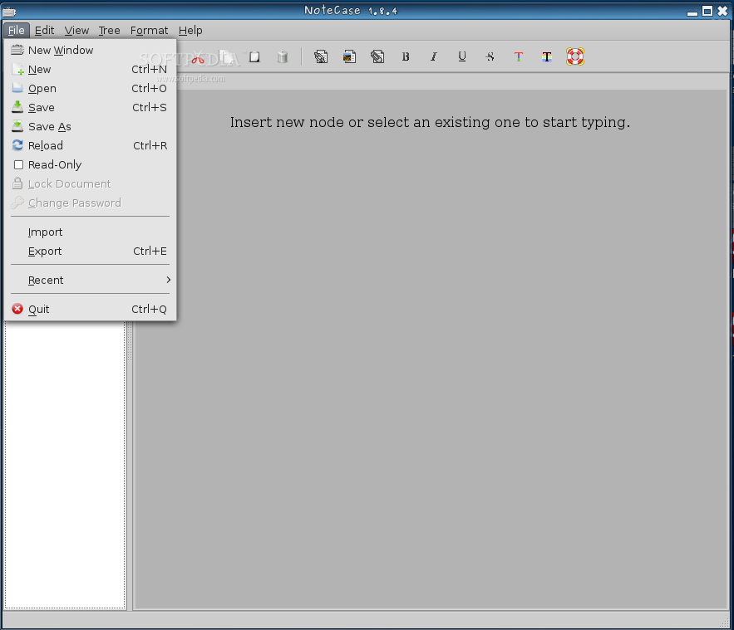Open the Help menu
Viewport: 734px width, 630px height.
tap(190, 31)
